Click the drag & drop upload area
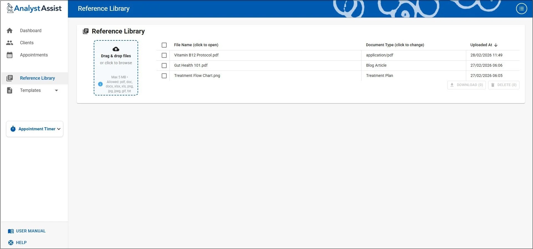This screenshot has height=249, width=533. 116,68
